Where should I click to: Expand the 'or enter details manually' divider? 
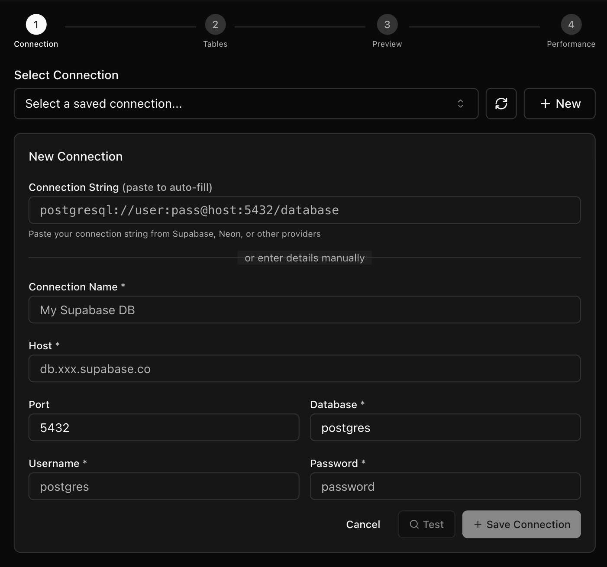click(304, 258)
